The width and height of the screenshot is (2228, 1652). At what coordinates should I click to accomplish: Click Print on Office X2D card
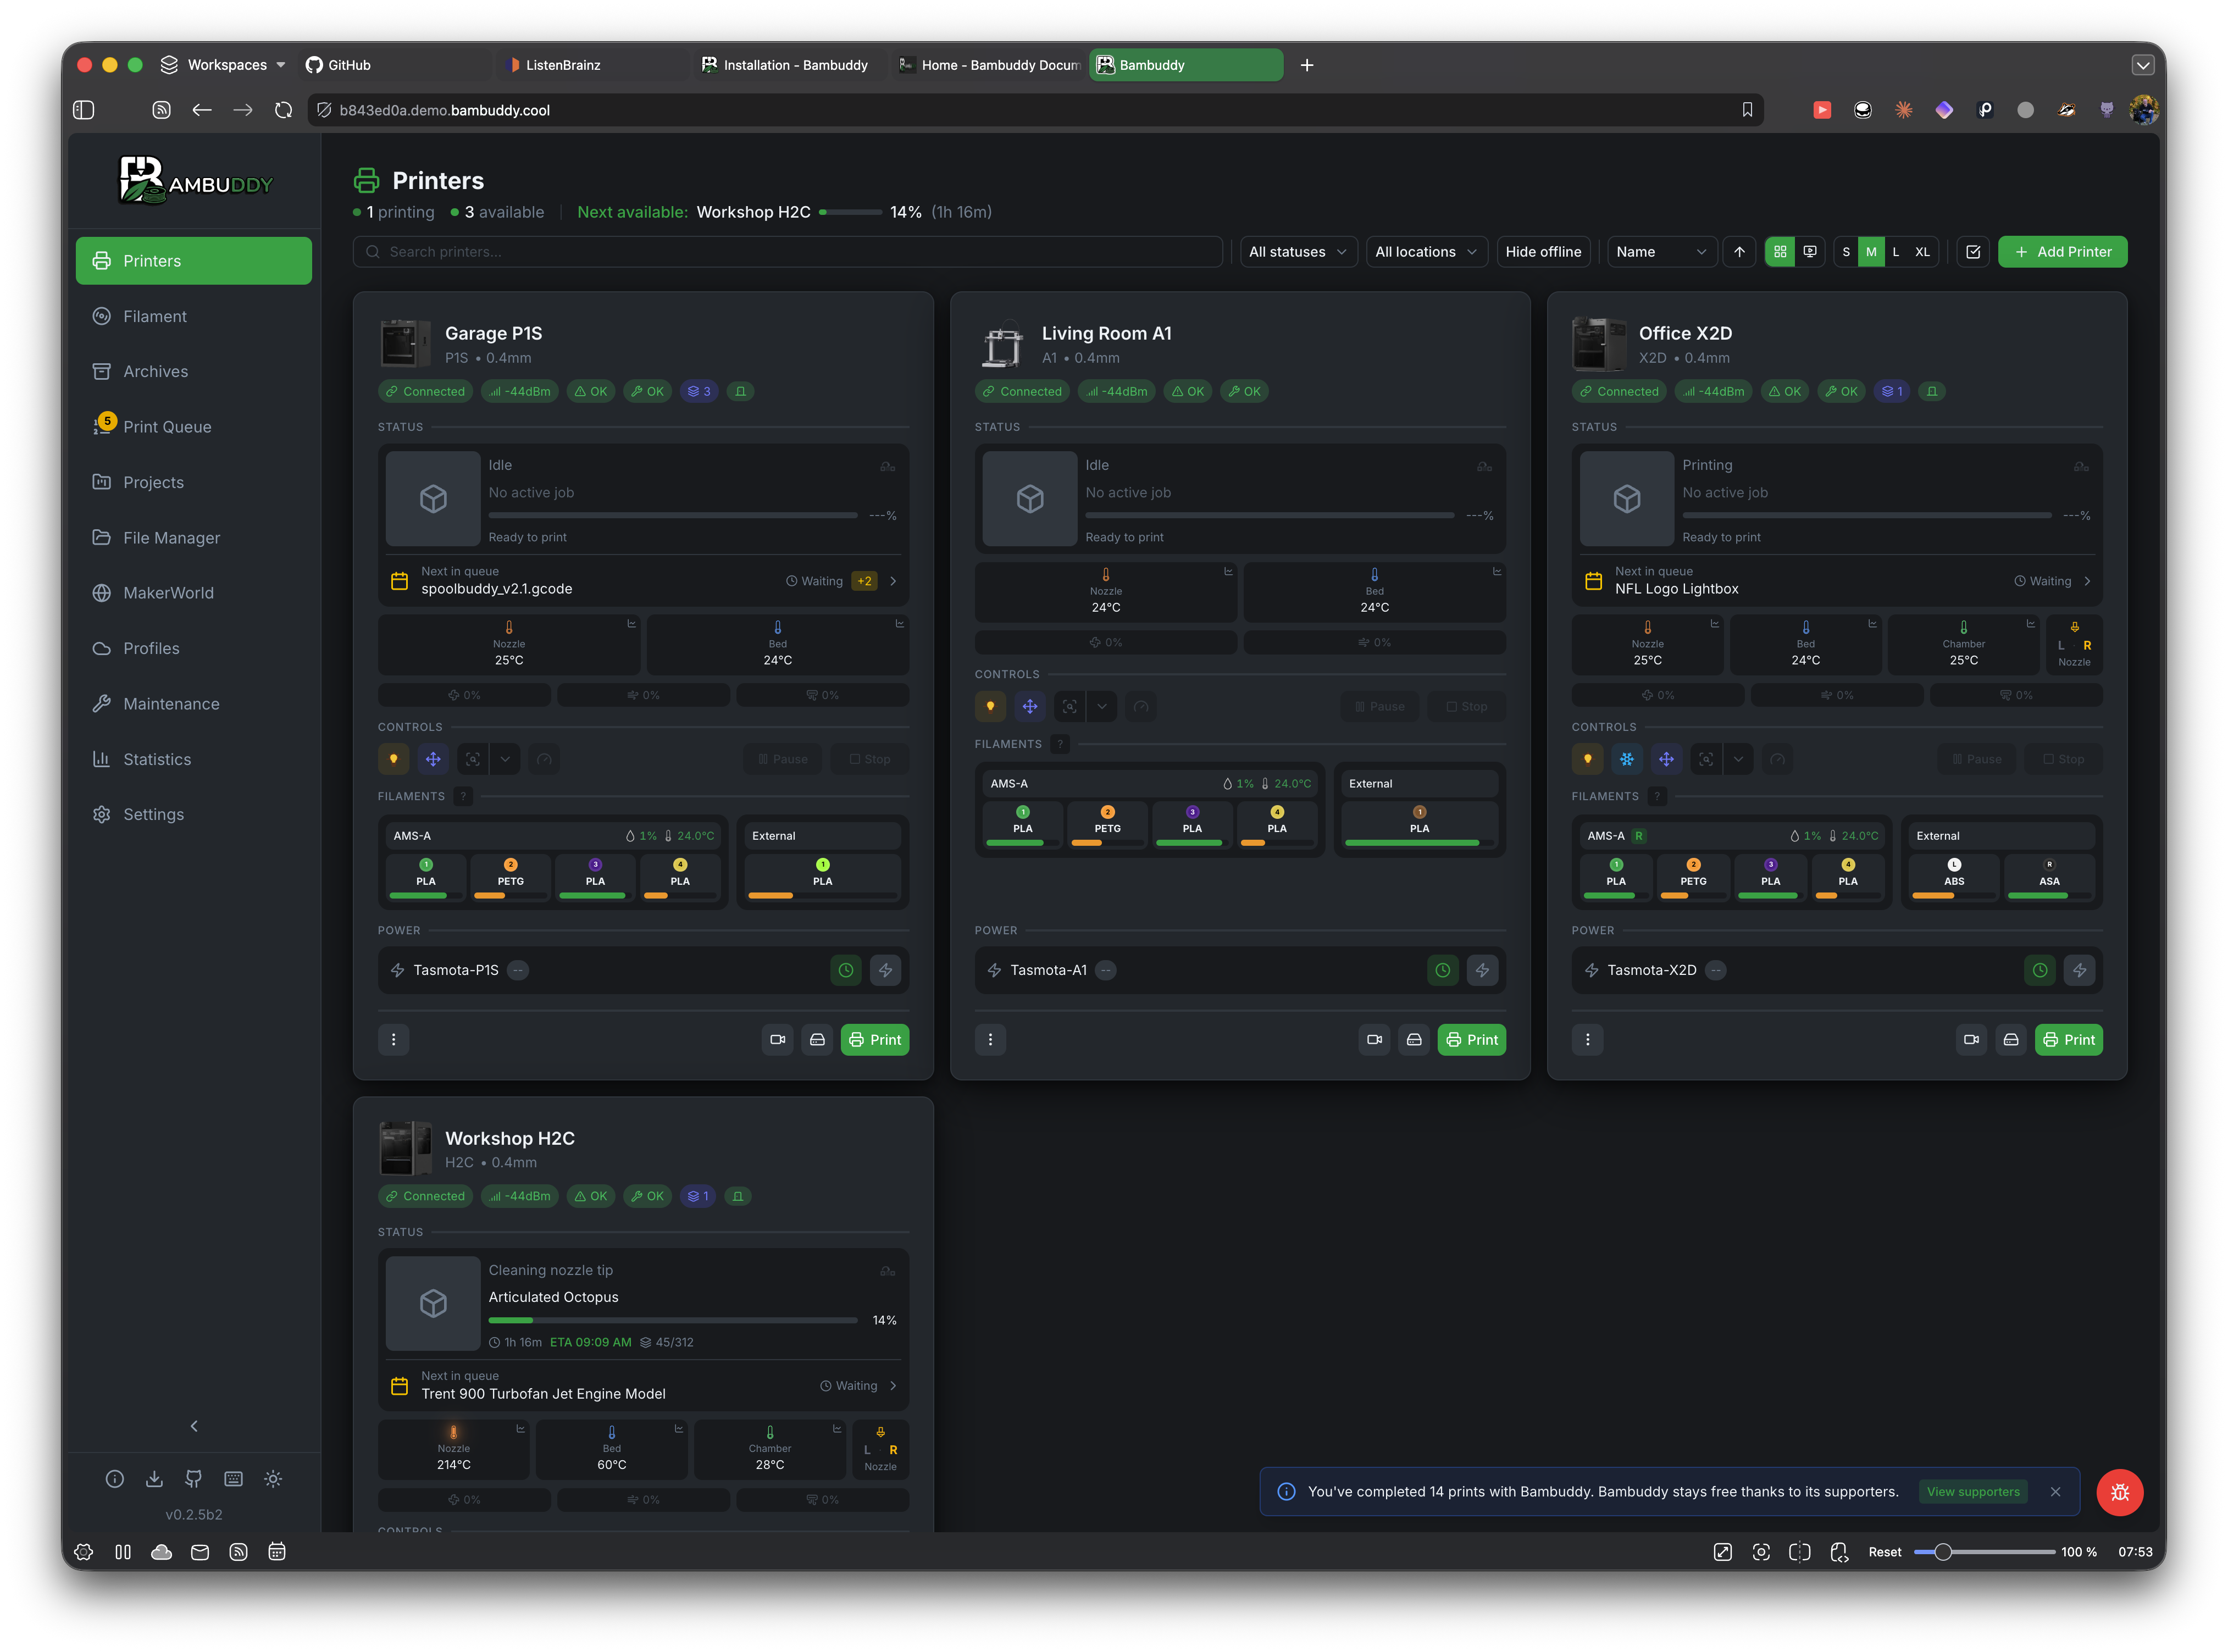[x=2069, y=1040]
